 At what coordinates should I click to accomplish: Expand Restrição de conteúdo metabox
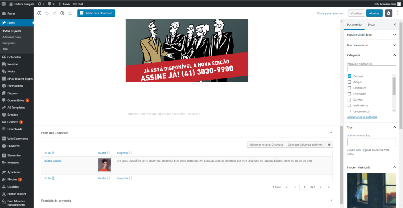pyautogui.click(x=331, y=200)
